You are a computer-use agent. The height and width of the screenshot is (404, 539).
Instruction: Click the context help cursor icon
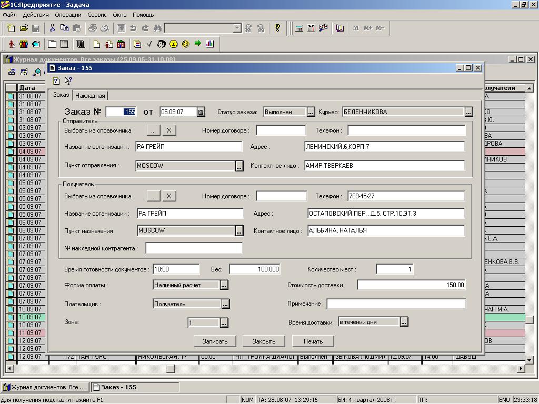[68, 81]
